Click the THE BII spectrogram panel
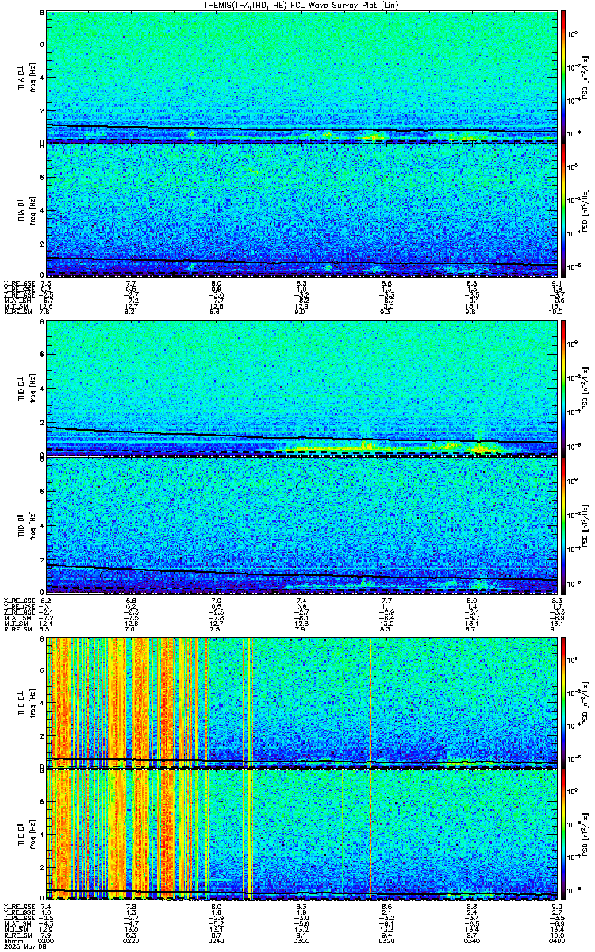Viewport: 595px width, 952px height. click(301, 833)
